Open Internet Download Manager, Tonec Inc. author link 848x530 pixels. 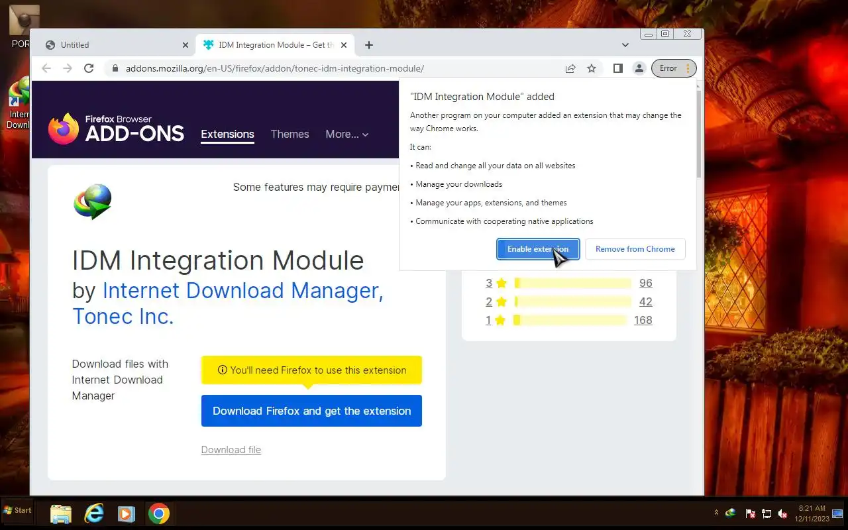228,303
